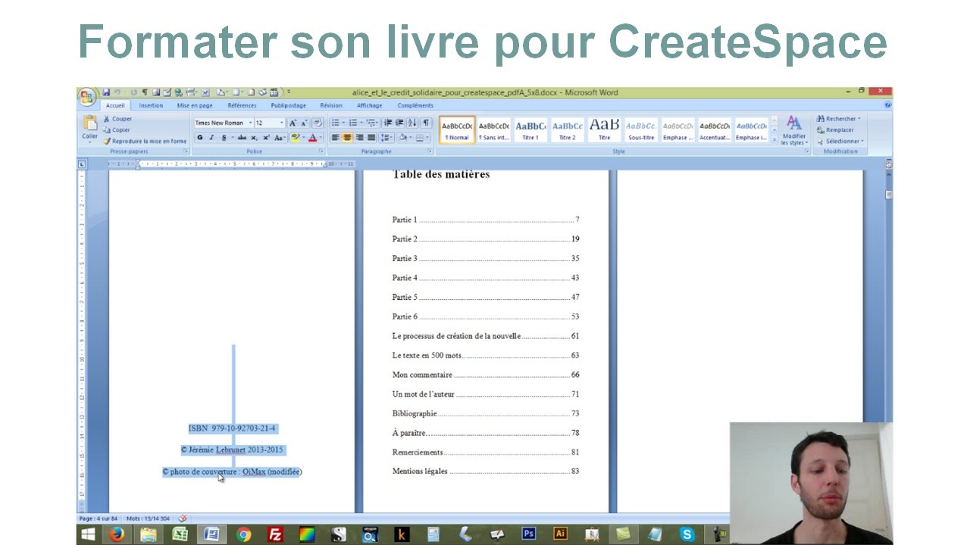Open the Affichage tab
The image size is (970, 545).
370,106
